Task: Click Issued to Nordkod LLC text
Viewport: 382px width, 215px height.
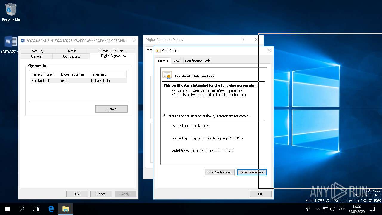Action: [200, 126]
